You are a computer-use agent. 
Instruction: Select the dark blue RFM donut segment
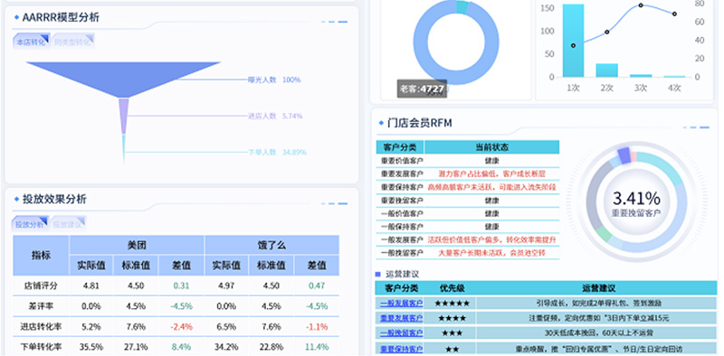624,155
